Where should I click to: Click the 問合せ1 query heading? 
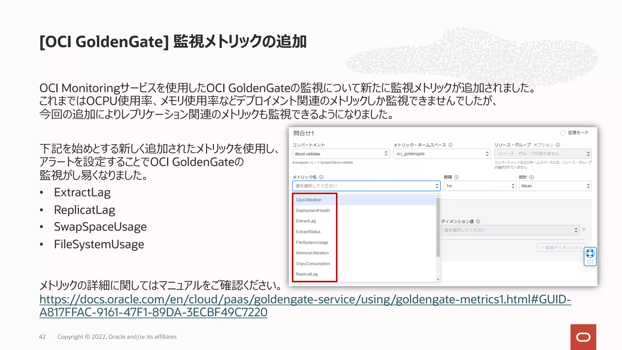tap(303, 133)
